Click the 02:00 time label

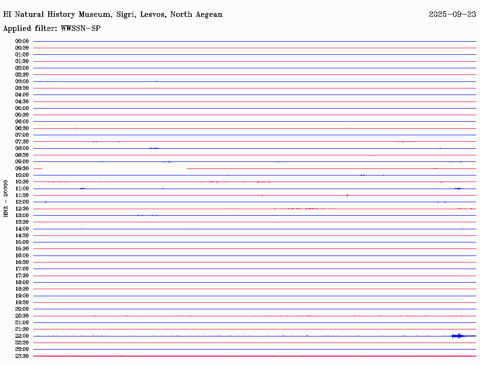pyautogui.click(x=22, y=68)
